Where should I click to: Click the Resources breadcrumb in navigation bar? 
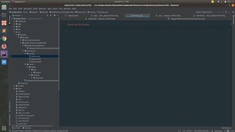coord(80,12)
